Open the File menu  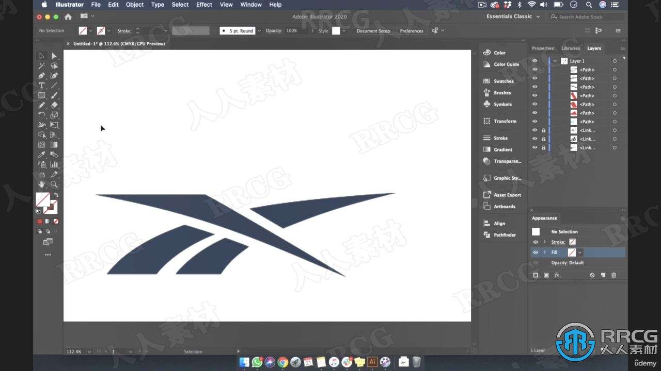click(x=96, y=5)
